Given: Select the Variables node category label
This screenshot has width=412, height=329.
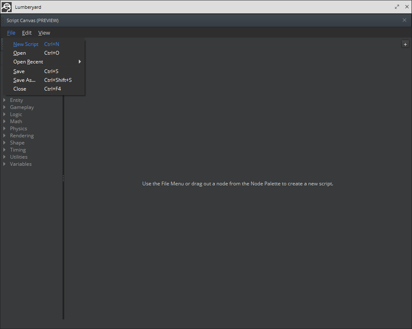Looking at the screenshot, I should [x=21, y=164].
